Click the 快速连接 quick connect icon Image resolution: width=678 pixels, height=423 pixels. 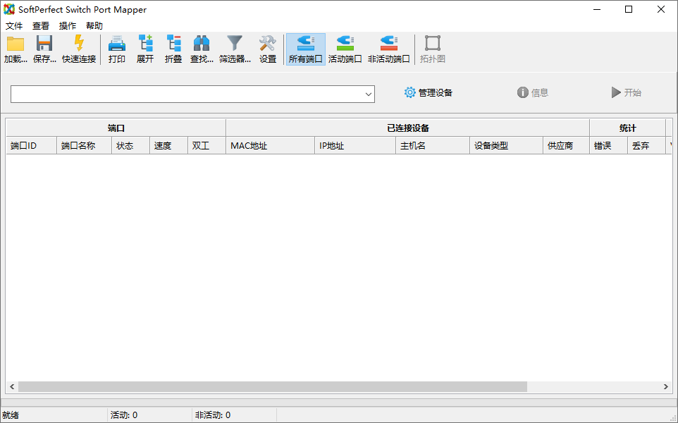point(80,48)
